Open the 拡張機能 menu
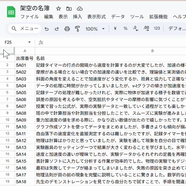 [158, 17]
